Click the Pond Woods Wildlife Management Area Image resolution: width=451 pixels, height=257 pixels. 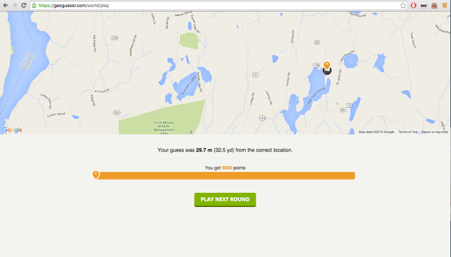pyautogui.click(x=163, y=127)
